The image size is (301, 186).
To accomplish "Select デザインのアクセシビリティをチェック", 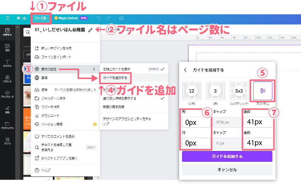I will pyautogui.click(x=134, y=121).
